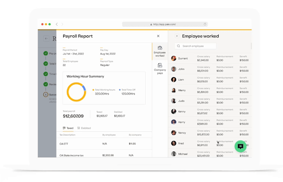Click the total payroll $12,607.09 amount

pos(73,116)
